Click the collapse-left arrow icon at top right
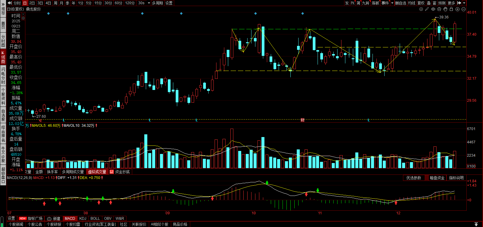483x227 pixels. pos(459,3)
